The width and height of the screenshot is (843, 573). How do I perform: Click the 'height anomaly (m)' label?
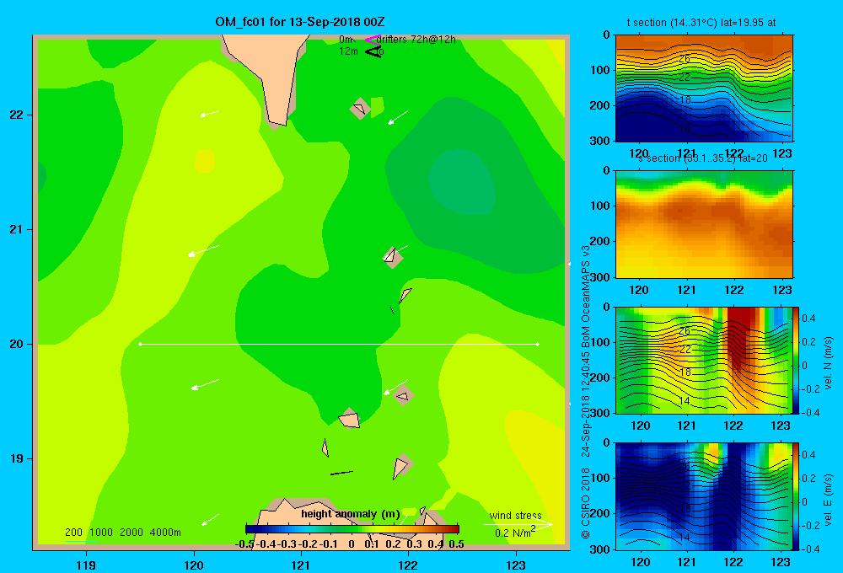pyautogui.click(x=351, y=514)
